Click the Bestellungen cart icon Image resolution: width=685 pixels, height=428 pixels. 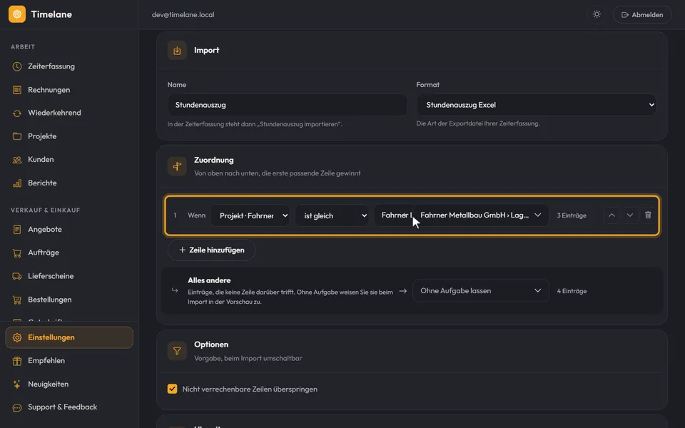point(17,300)
